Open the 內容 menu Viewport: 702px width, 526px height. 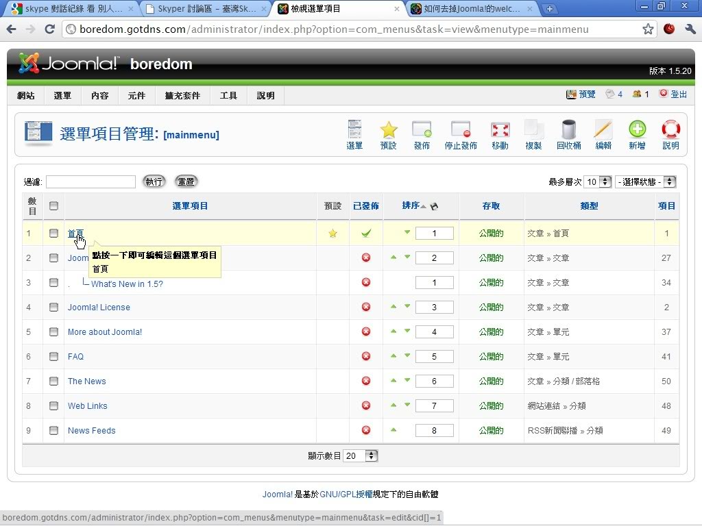(99, 95)
